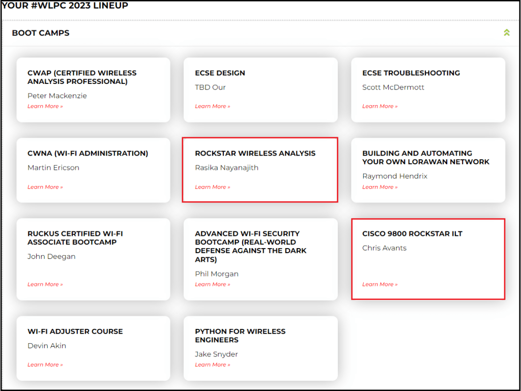521x391 pixels.
Task: Click the Python for Wireless Engineers title
Action: 240,336
